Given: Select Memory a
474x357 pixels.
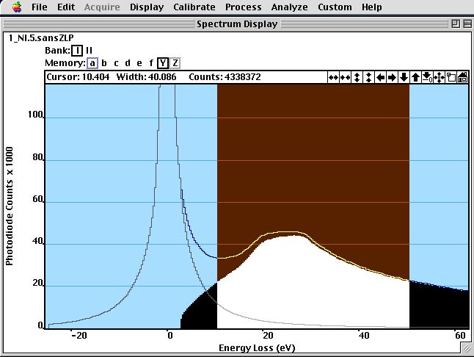Looking at the screenshot, I should point(92,63).
